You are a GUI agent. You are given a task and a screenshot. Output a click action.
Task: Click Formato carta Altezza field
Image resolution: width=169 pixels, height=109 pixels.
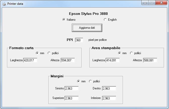coord(68,60)
